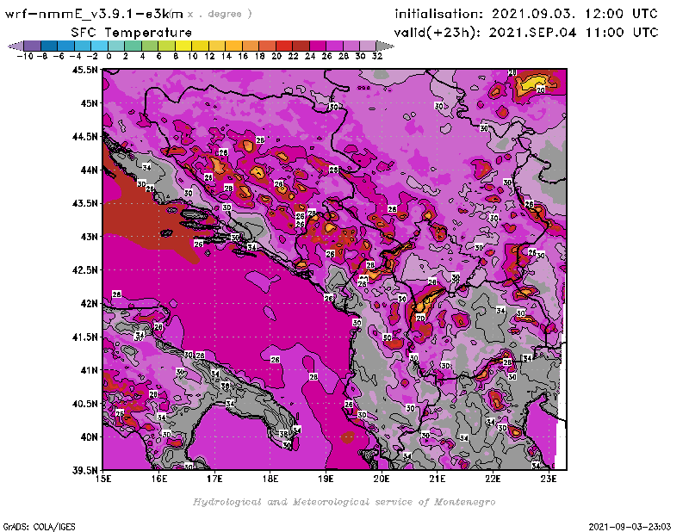689x532 pixels.
Task: Click the 'initialisation: 2021.09.03. 12:00 UTC' line
Action: coord(526,14)
